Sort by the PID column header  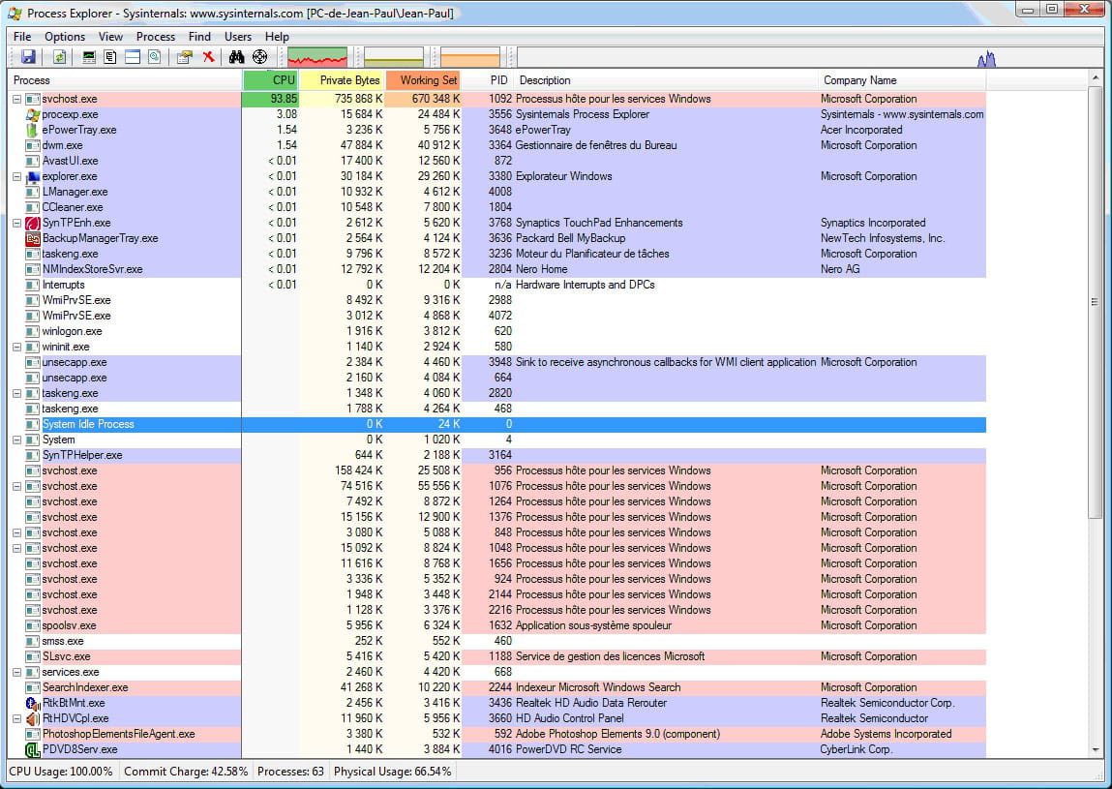tap(488, 80)
